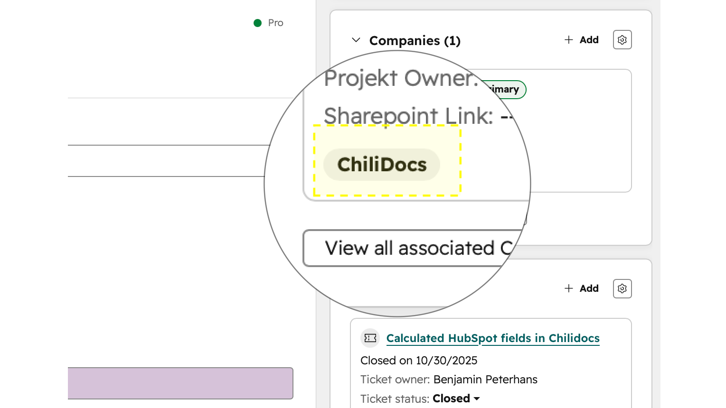Click the ChiliDocs company tag
The width and height of the screenshot is (726, 408).
382,165
